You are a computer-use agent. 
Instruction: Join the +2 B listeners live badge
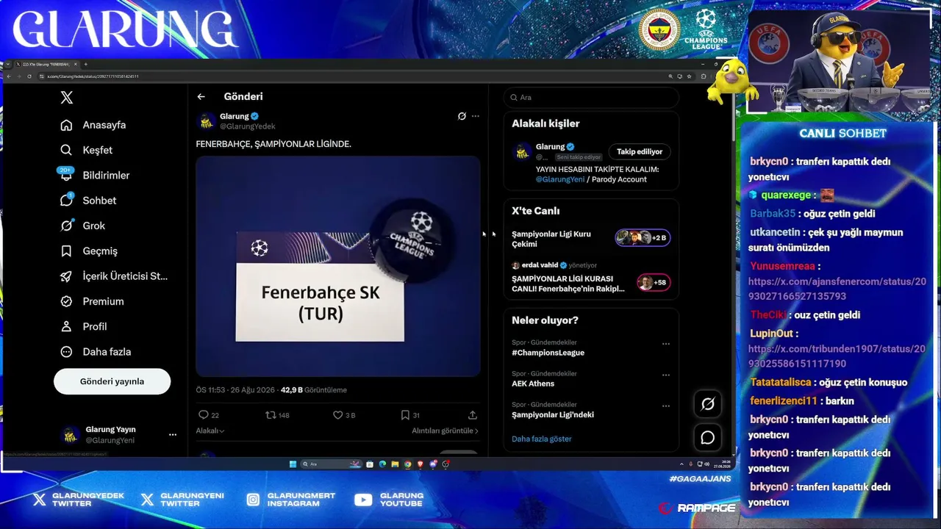pyautogui.click(x=643, y=237)
